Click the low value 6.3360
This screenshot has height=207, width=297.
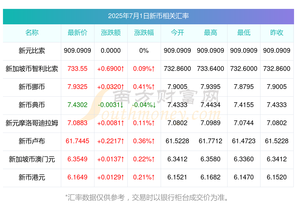[x=244, y=159]
